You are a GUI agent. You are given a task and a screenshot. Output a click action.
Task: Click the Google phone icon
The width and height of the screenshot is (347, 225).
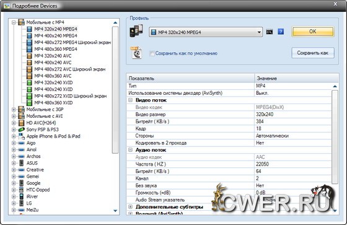21,183
